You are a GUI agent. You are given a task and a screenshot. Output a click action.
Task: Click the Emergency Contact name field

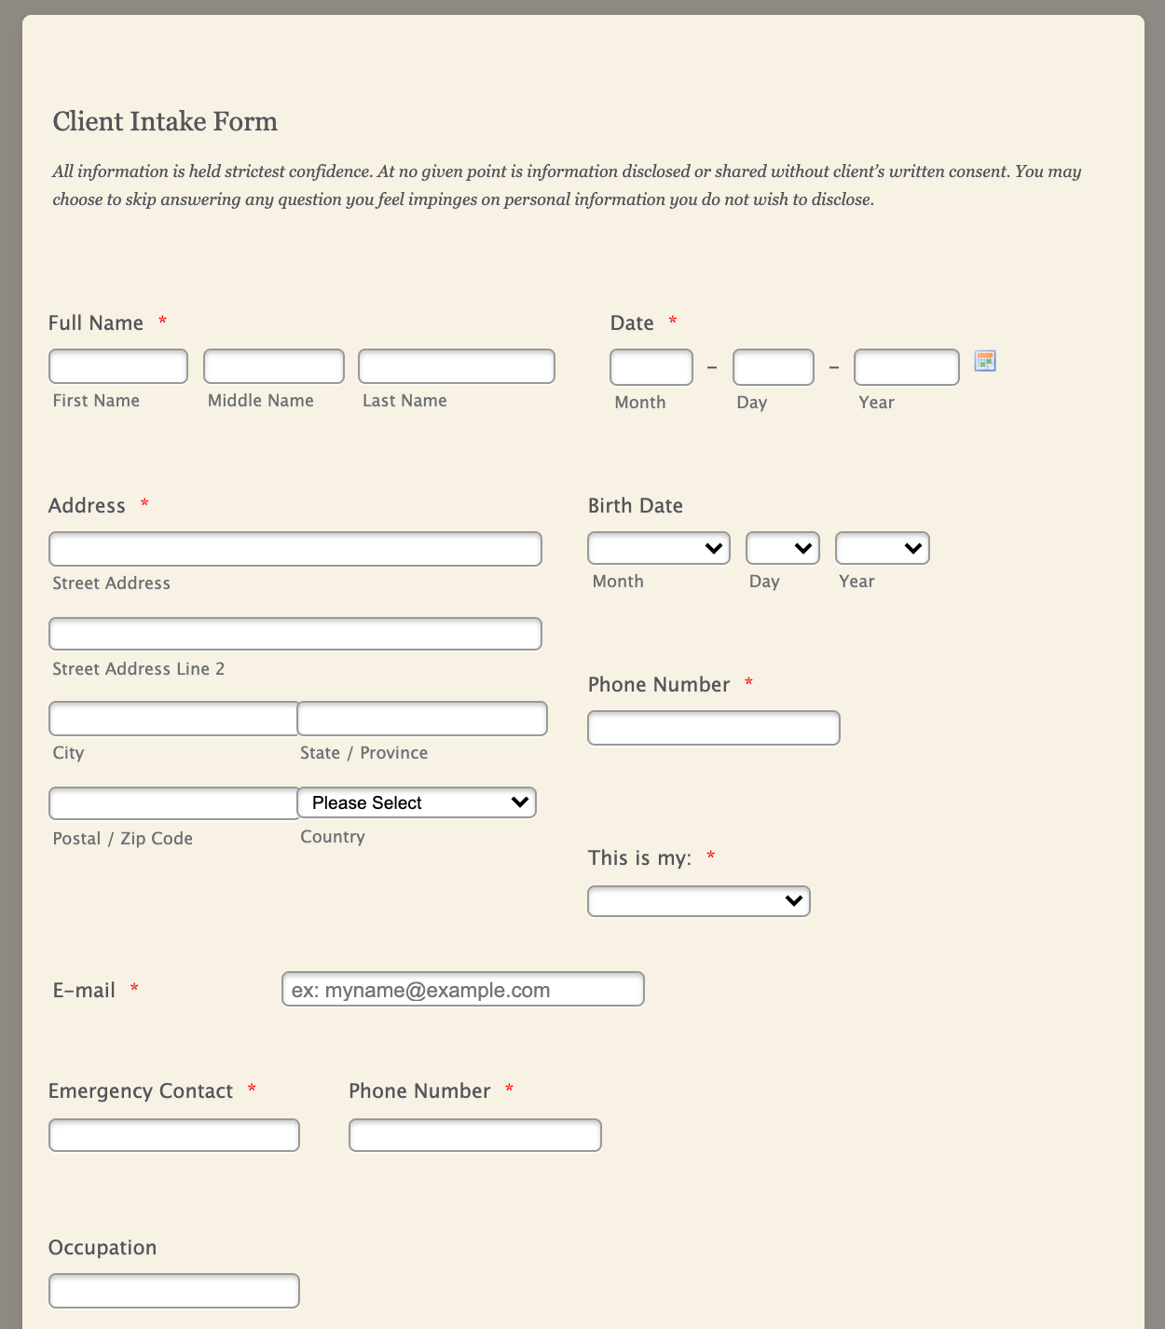174,1135
